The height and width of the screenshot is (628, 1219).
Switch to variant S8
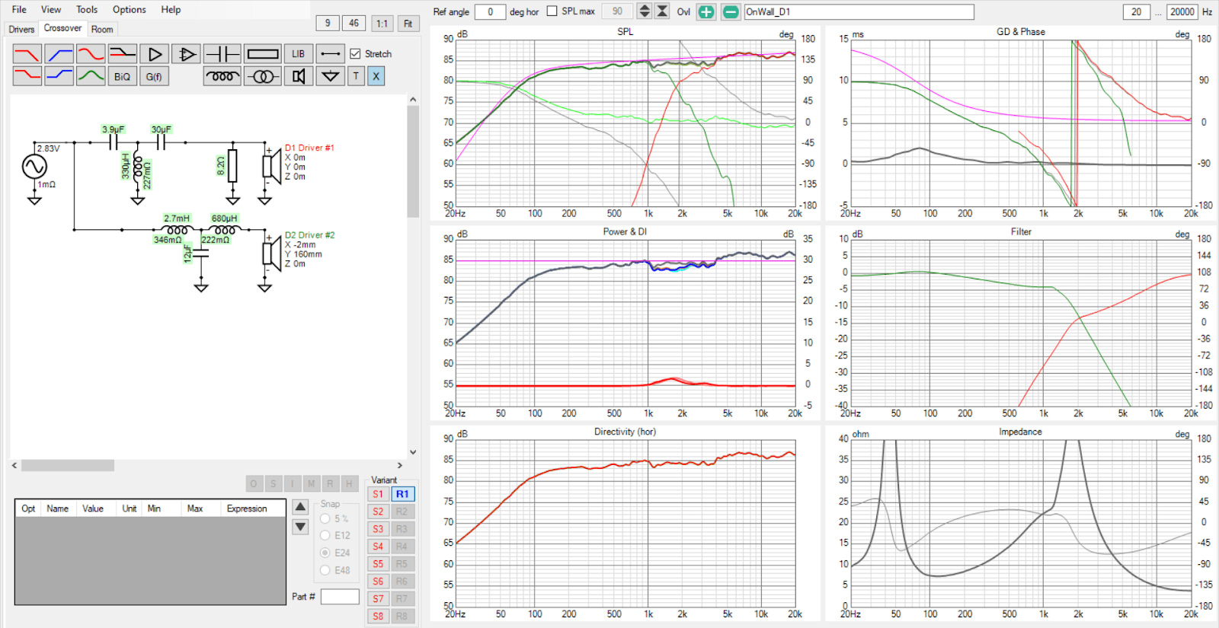(378, 617)
